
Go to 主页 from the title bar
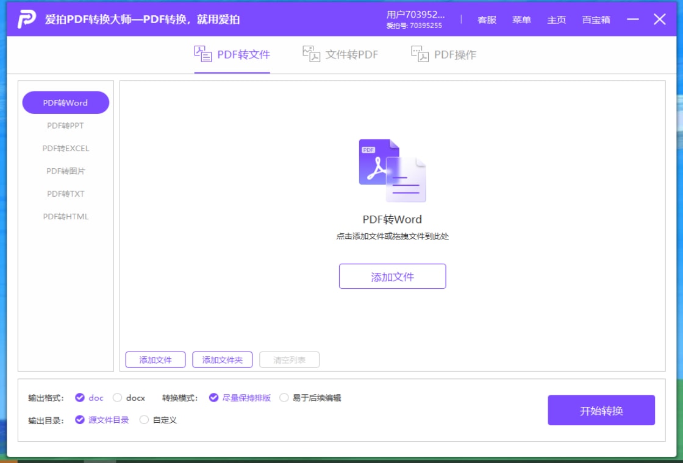pos(556,19)
